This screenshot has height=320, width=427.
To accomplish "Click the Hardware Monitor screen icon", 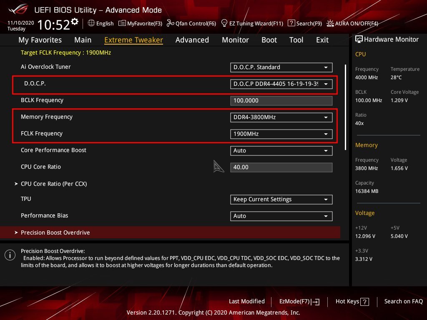I will click(359, 40).
